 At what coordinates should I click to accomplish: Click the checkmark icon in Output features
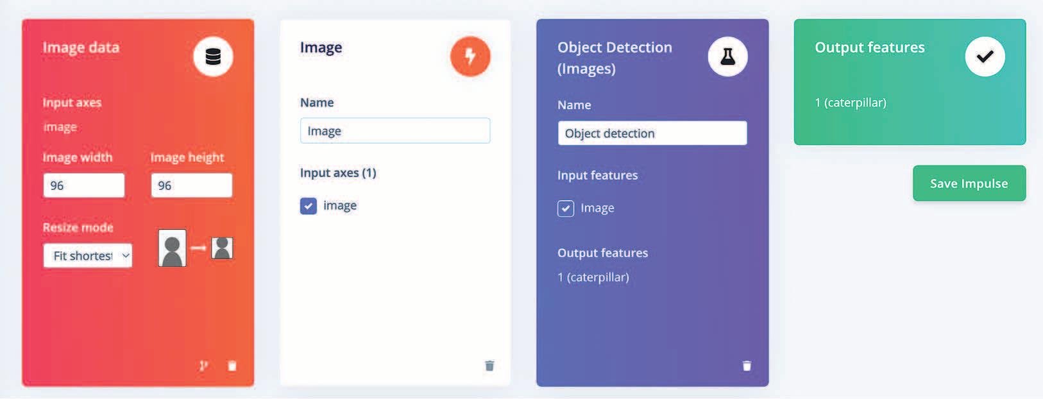(985, 57)
